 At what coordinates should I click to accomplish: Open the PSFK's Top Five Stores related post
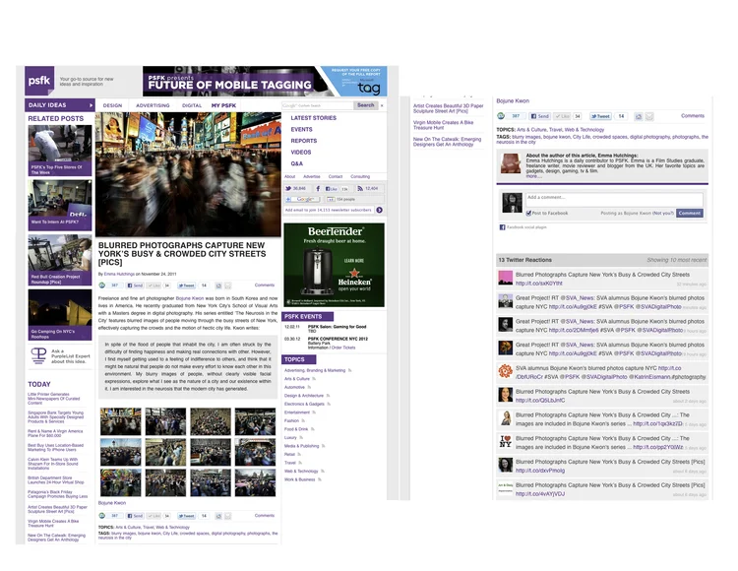(60, 151)
